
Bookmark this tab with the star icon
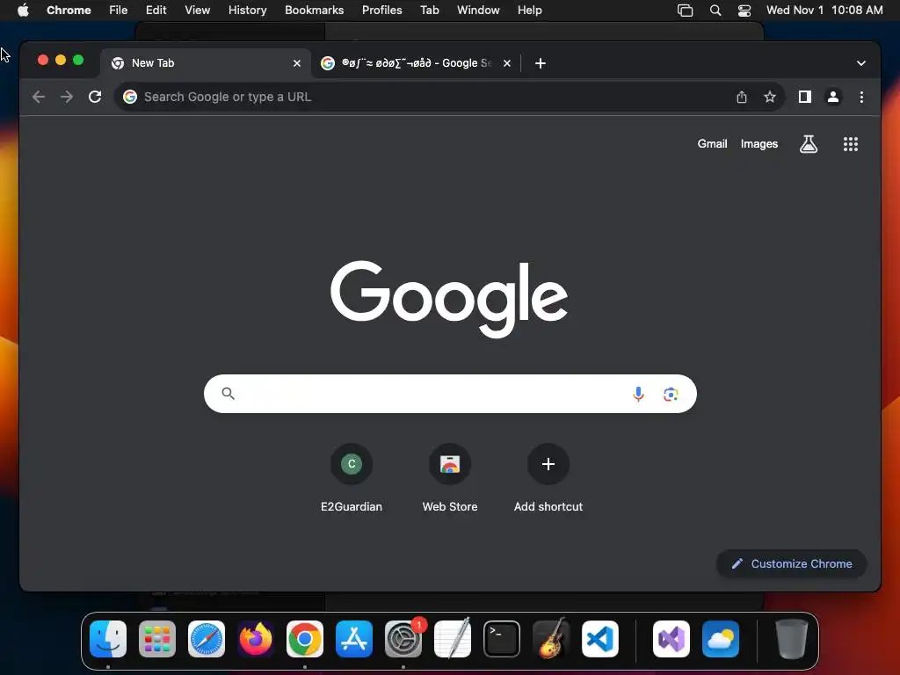pos(770,97)
